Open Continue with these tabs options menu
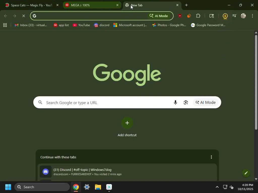The width and height of the screenshot is (258, 193). (x=211, y=157)
